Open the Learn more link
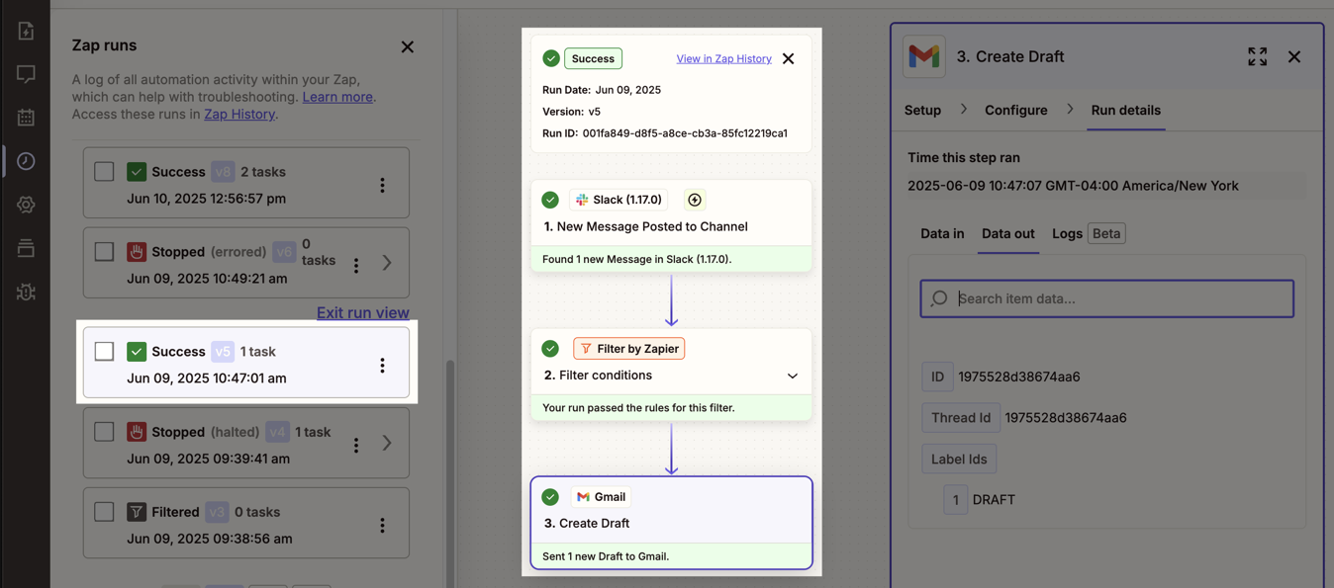Viewport: 1334px width, 588px height. (337, 97)
